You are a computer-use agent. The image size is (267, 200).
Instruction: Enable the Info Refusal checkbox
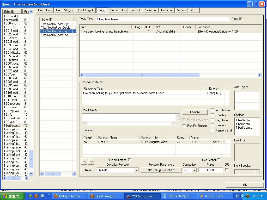tap(212, 110)
